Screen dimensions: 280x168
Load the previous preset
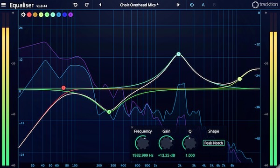[x=100, y=5]
